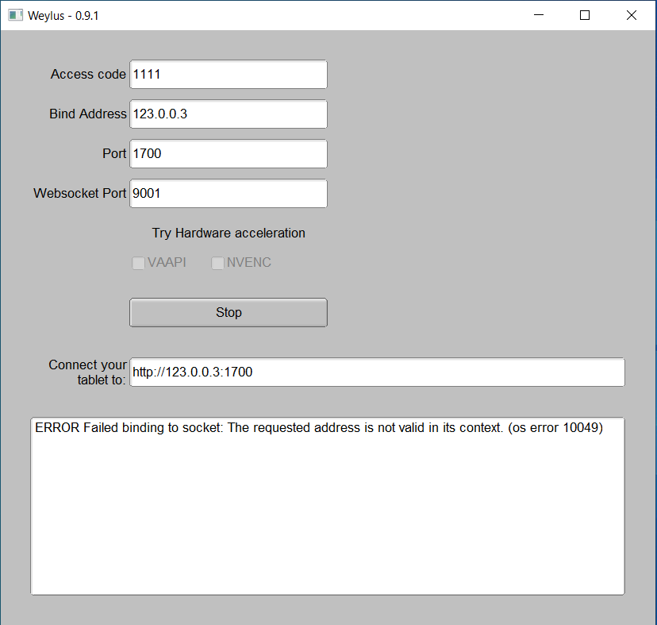Image resolution: width=657 pixels, height=625 pixels.
Task: Enable the NVENC hardware acceleration checkbox
Action: (x=218, y=262)
